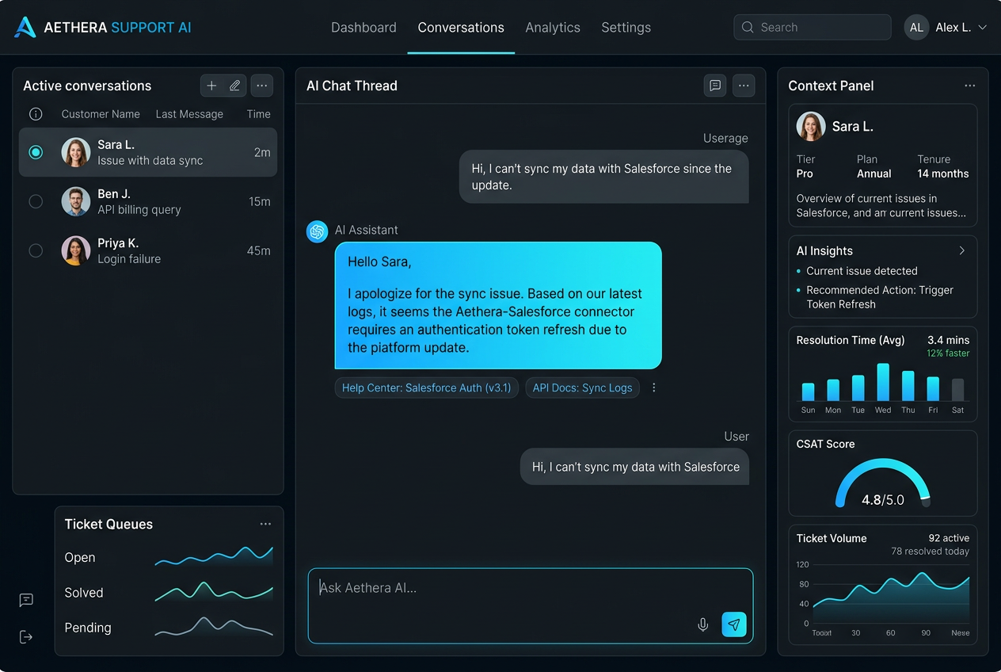Sort by Customer Name column header

(101, 114)
